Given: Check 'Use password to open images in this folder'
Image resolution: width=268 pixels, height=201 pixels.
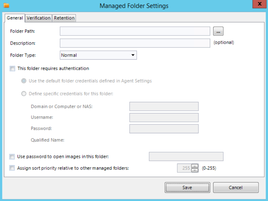Looking at the screenshot, I should click(x=12, y=156).
